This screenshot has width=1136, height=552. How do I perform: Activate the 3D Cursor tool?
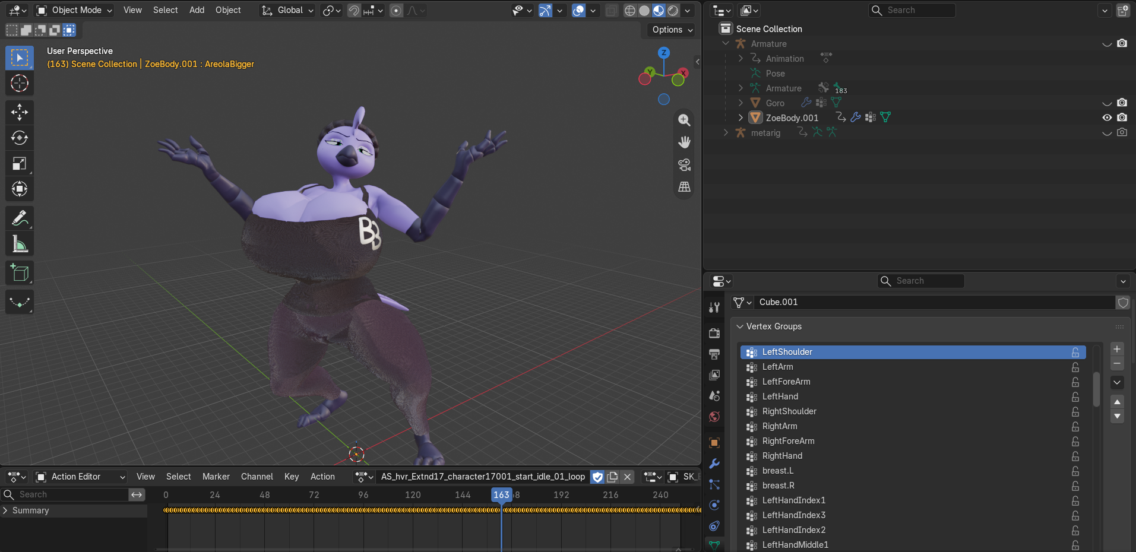tap(20, 84)
